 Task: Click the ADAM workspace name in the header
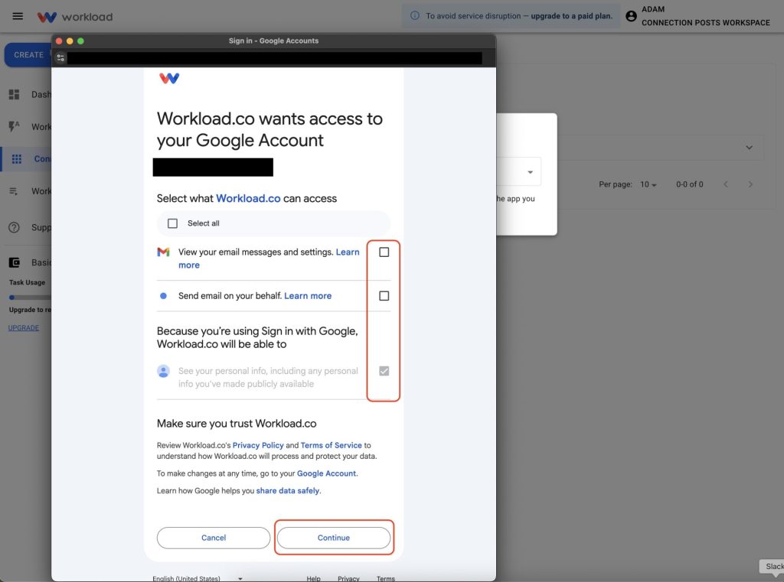(x=653, y=9)
